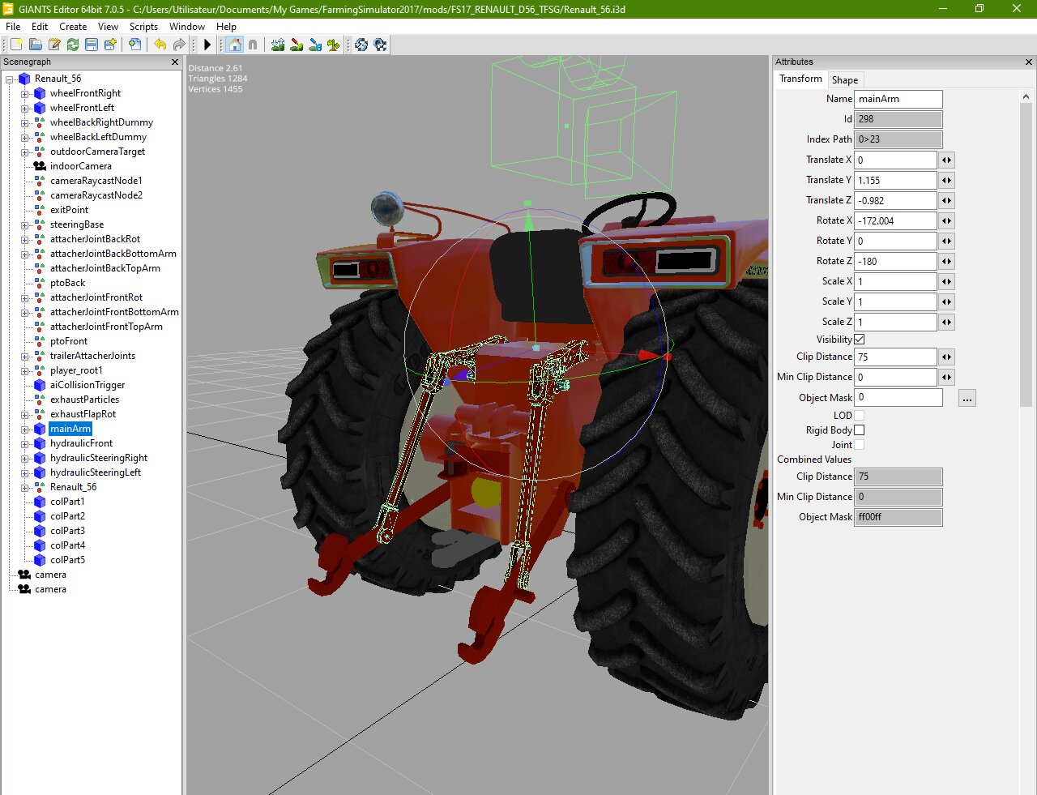Toggle the LOD checkbox
This screenshot has height=795, width=1037.
[860, 416]
